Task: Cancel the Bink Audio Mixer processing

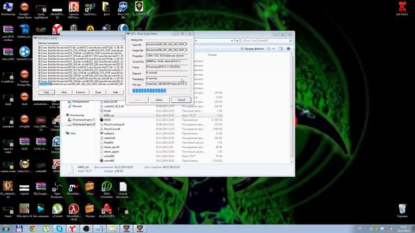Action: point(181,100)
